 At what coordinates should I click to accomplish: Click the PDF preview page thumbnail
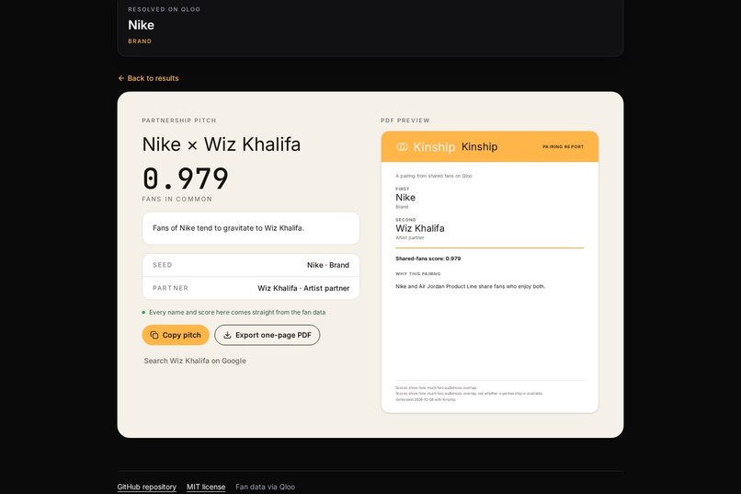[x=490, y=271]
